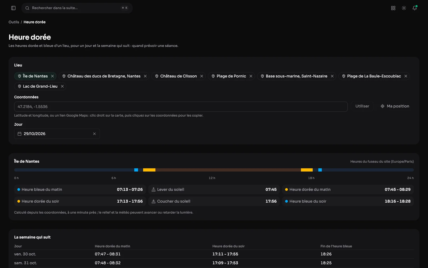This screenshot has width=428, height=268.
Task: Click the Utiliser button
Action: click(362, 106)
